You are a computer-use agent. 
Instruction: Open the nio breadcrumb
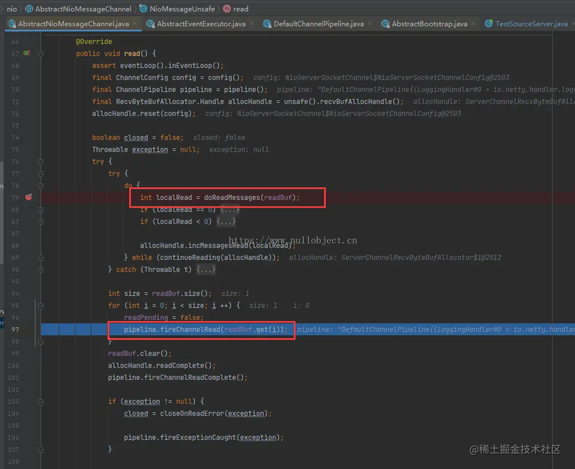point(12,9)
